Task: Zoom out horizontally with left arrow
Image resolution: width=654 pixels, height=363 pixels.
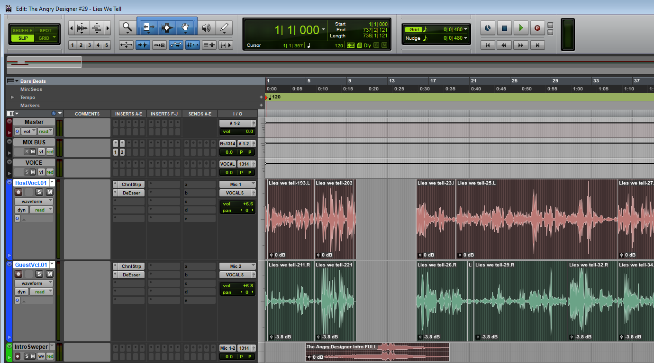Action: pyautogui.click(x=72, y=27)
